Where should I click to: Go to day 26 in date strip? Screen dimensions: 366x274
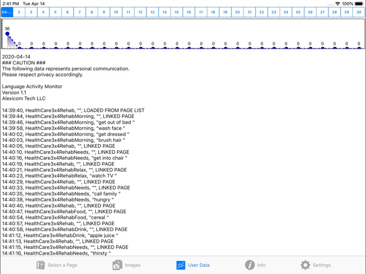310,12
